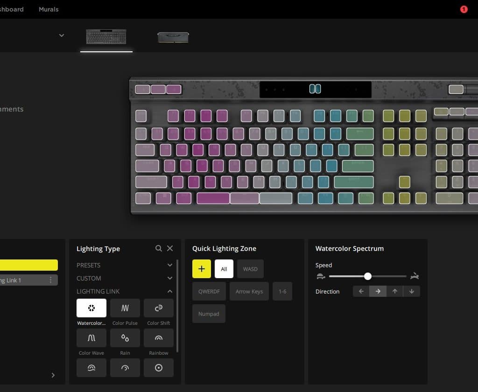
Task: Set direction to left arrow
Action: [x=361, y=291]
